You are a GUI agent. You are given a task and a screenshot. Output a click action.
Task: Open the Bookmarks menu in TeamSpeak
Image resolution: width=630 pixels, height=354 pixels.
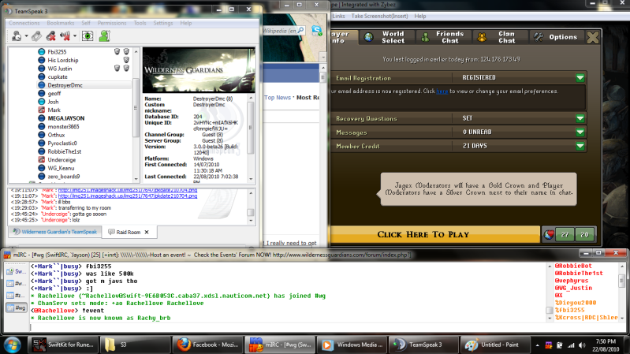61,23
